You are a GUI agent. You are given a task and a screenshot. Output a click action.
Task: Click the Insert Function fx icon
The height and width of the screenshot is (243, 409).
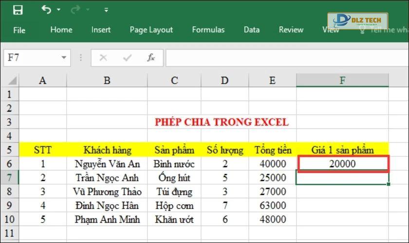[151, 57]
